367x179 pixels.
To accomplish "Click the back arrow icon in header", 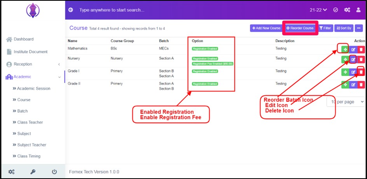I will [x=71, y=10].
